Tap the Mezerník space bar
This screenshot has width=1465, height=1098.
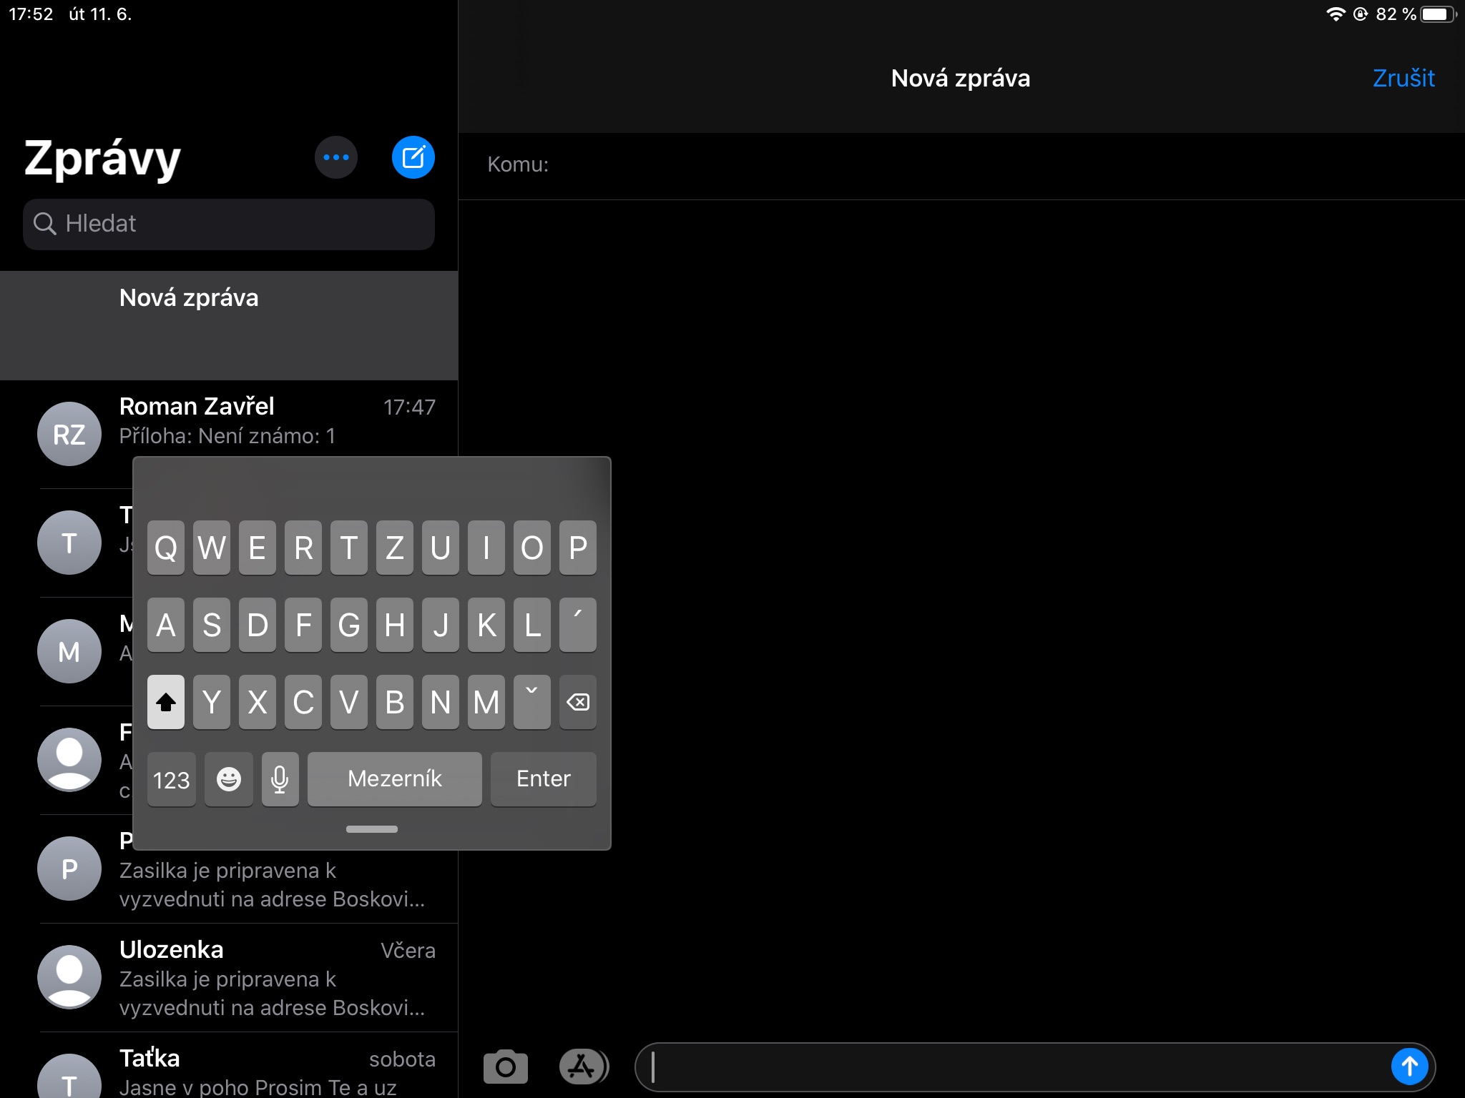395,779
